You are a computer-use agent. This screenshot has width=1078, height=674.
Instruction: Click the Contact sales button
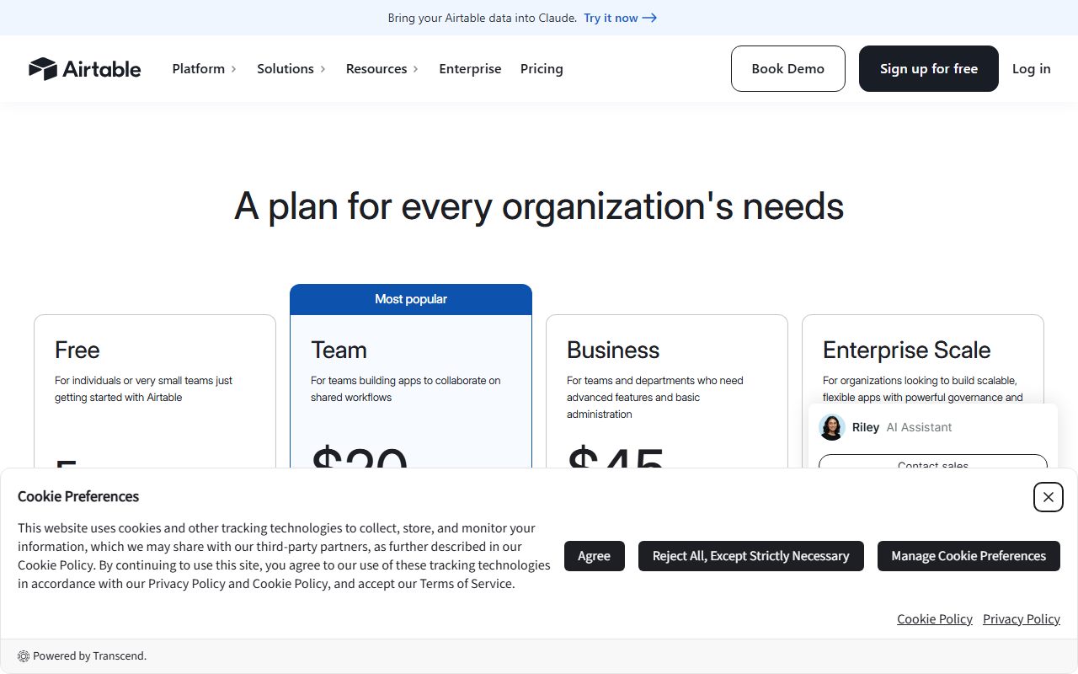pos(933,463)
